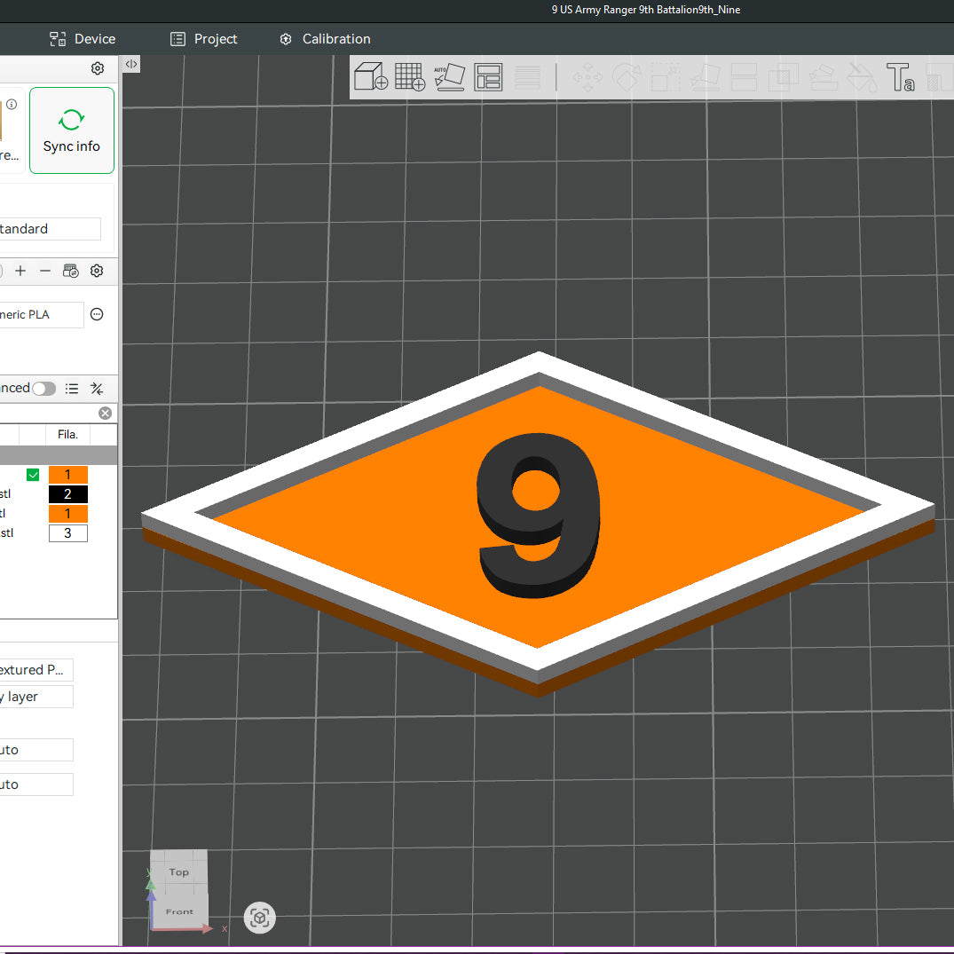
Task: Open filament settings gear icon
Action: point(98,271)
